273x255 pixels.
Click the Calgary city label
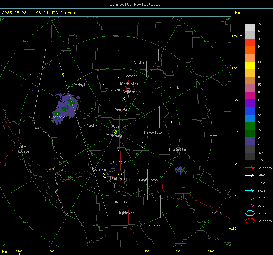[x=118, y=178]
